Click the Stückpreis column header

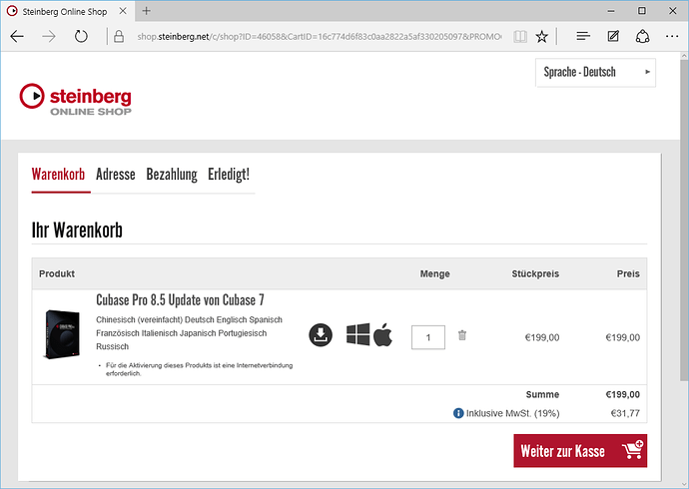coord(535,273)
